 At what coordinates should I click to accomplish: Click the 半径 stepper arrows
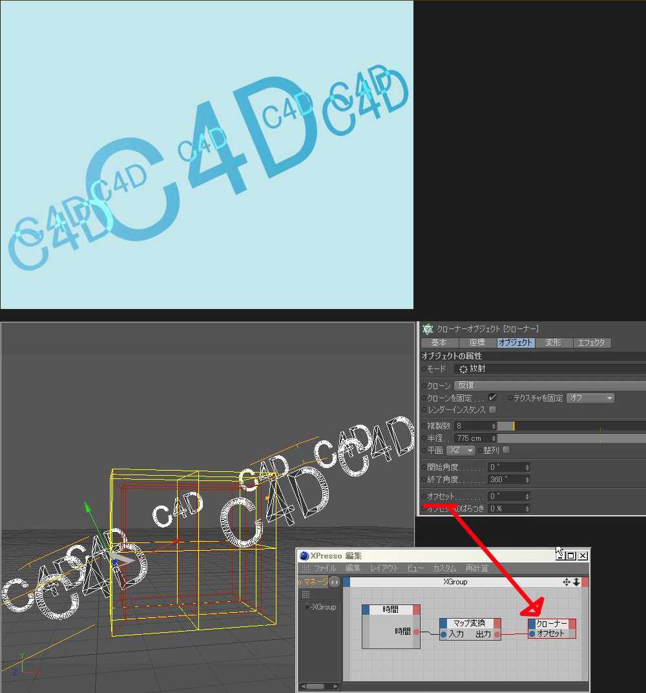pos(494,438)
